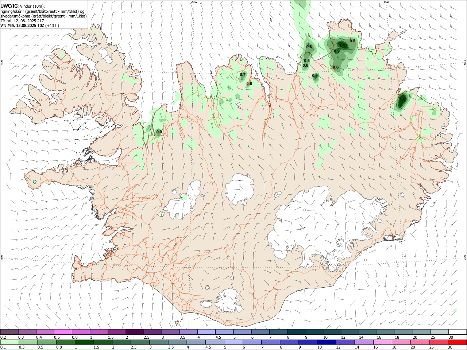
Task: Select the top-row plum swatch labeled 0.2
Action: click(9, 332)
